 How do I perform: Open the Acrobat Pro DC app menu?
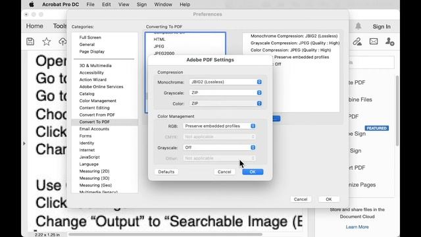pos(61,5)
